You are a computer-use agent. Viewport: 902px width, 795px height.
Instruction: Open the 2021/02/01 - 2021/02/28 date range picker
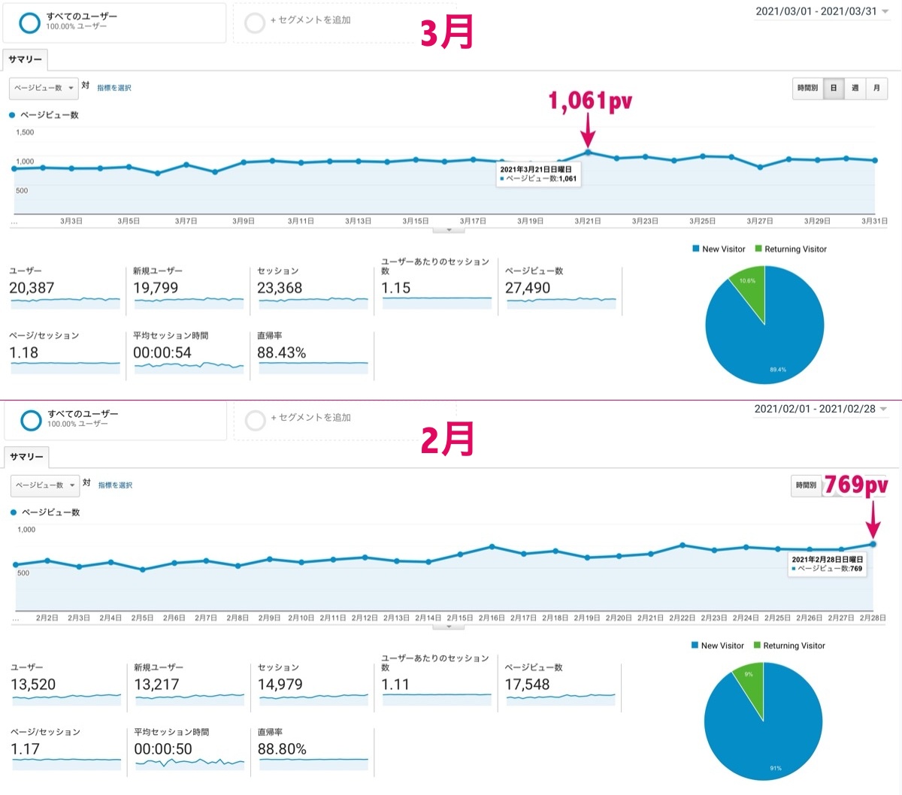(820, 409)
